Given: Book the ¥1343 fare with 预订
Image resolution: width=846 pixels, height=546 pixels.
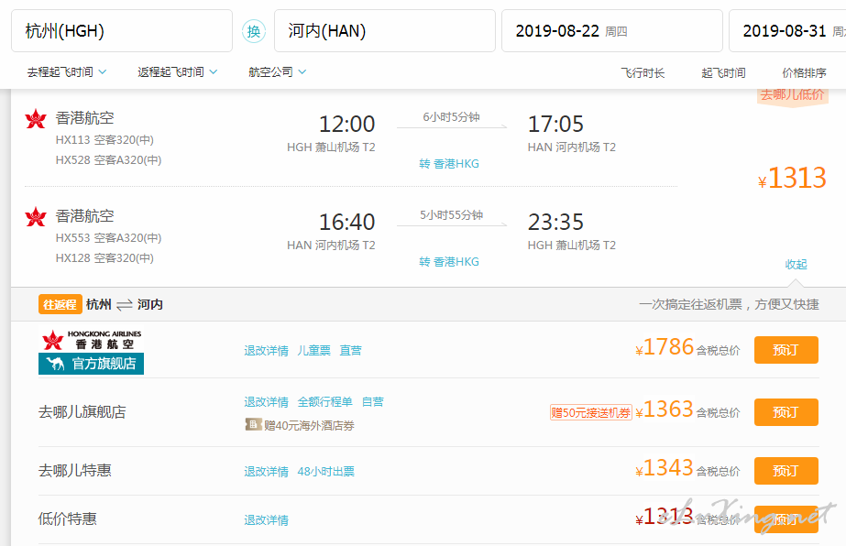Looking at the screenshot, I should click(x=786, y=471).
